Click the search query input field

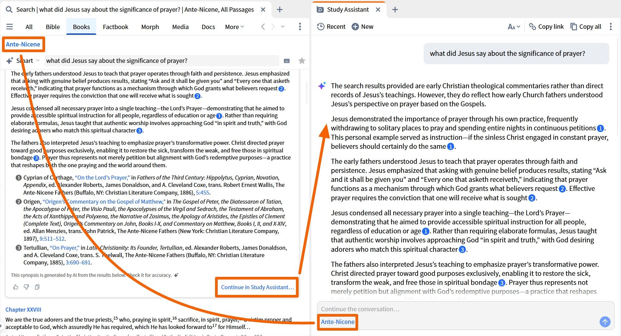(x=162, y=61)
